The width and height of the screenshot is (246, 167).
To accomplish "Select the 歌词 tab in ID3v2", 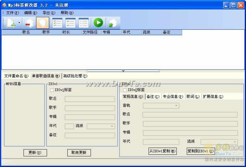I will (x=193, y=97).
